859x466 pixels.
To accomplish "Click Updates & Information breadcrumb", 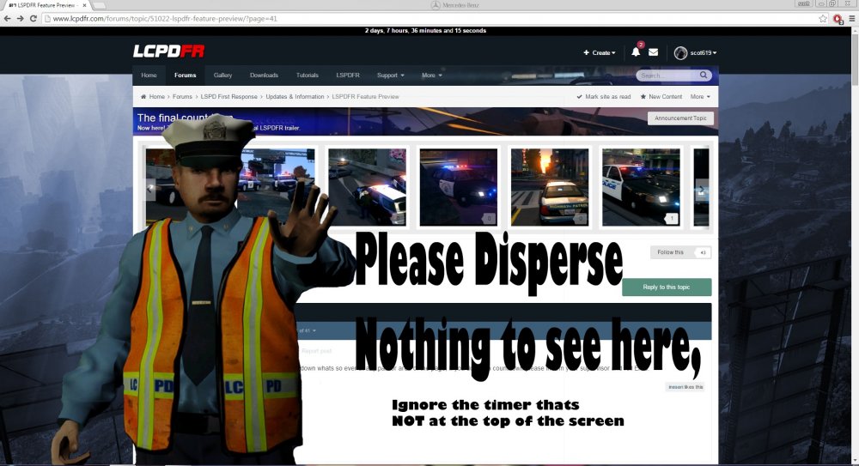I will coord(295,96).
